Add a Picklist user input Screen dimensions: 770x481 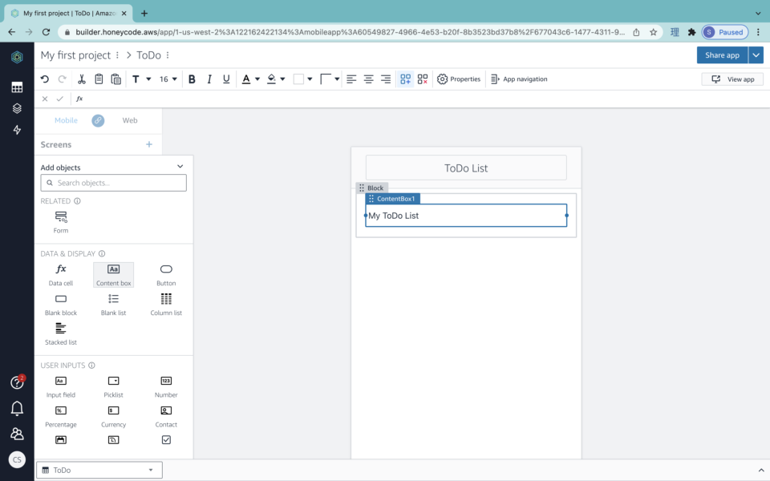pyautogui.click(x=113, y=385)
